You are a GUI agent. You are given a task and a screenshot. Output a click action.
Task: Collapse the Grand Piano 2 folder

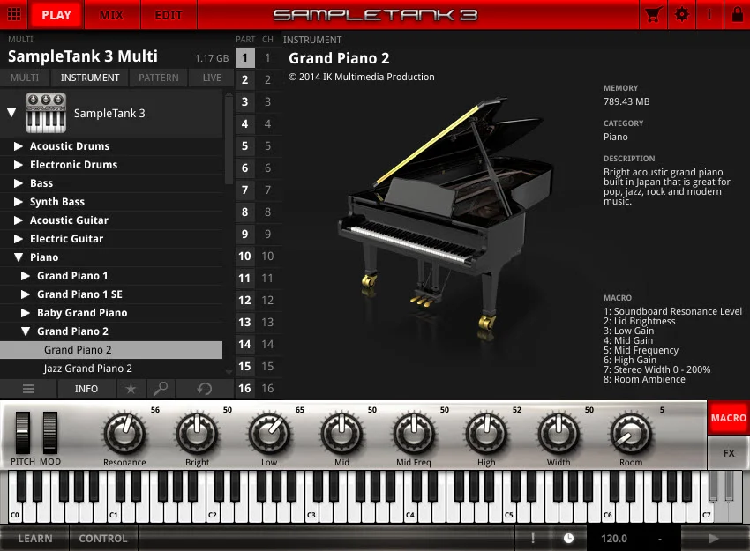click(x=26, y=331)
